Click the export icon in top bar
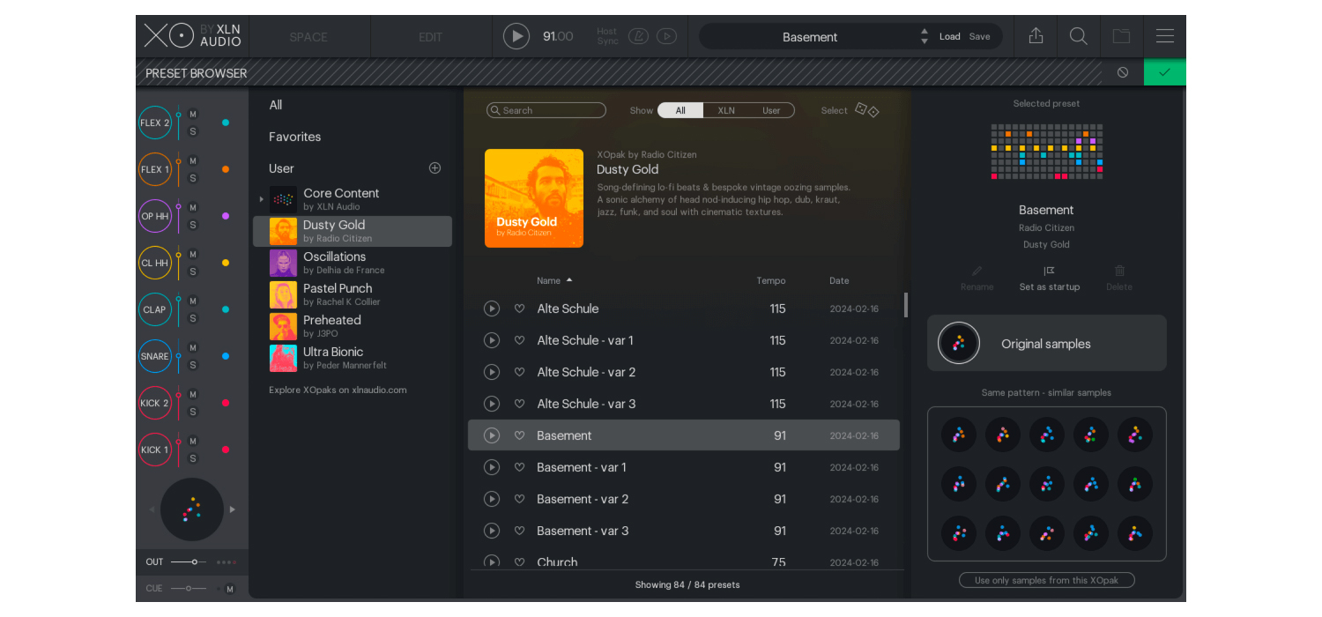The image size is (1322, 617). point(1036,36)
